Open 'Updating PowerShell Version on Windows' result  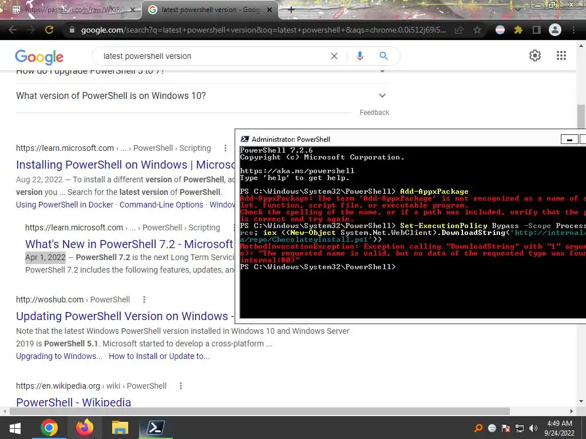(x=125, y=316)
